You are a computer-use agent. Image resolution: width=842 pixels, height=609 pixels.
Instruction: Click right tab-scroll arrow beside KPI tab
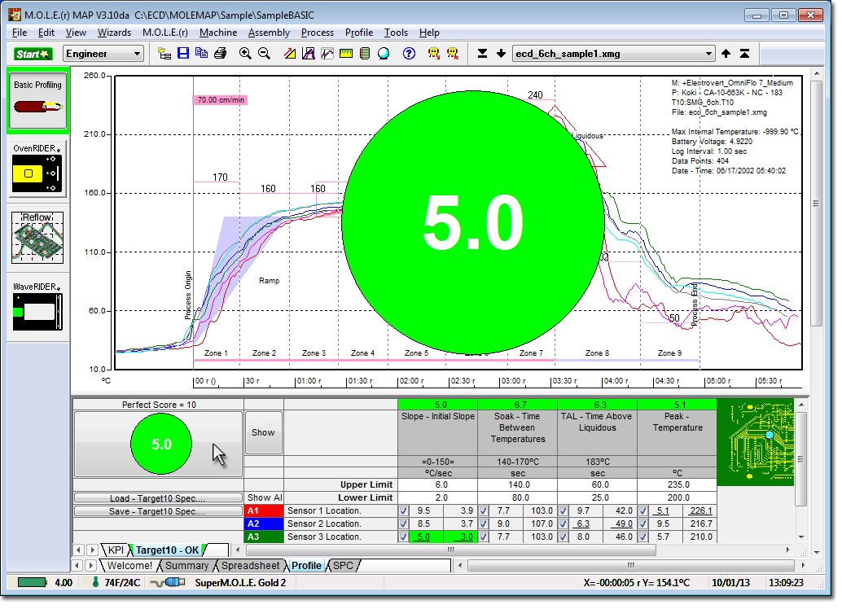click(x=92, y=550)
